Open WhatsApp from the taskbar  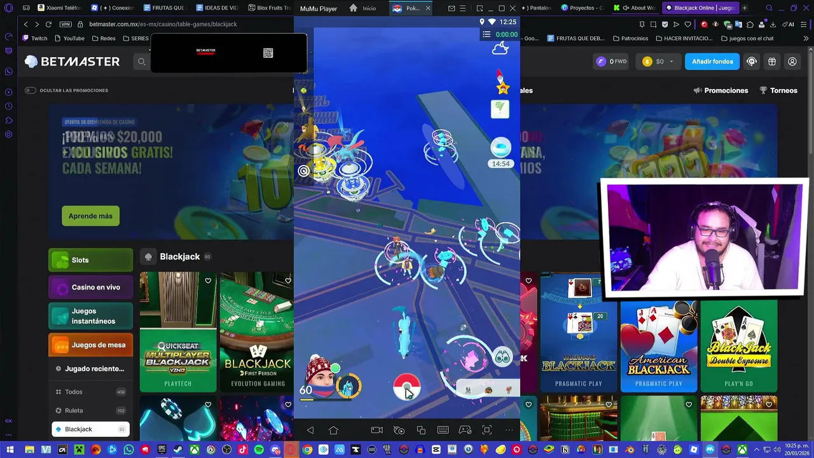point(129,450)
